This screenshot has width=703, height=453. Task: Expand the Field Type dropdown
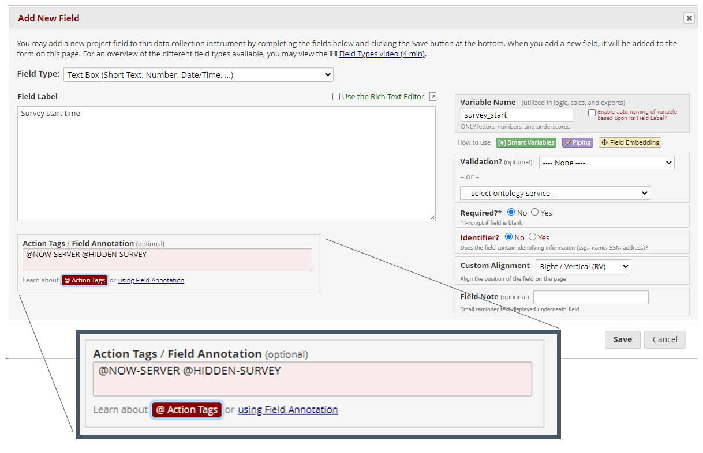[x=199, y=74]
